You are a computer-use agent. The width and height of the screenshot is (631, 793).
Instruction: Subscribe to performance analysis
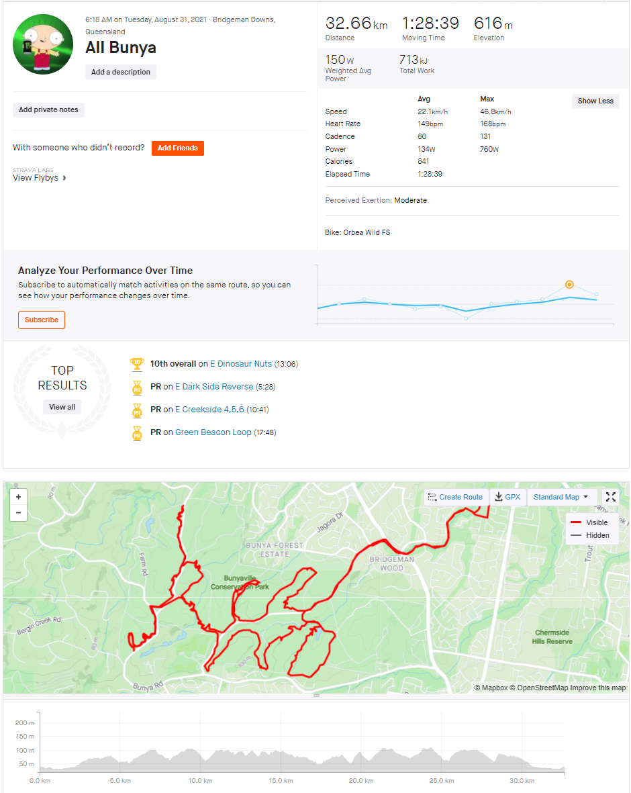42,320
